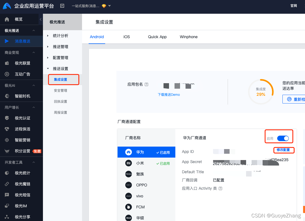Select 华为 vendor row
Screen dimensions: 305x221
pyautogui.click(x=146, y=152)
